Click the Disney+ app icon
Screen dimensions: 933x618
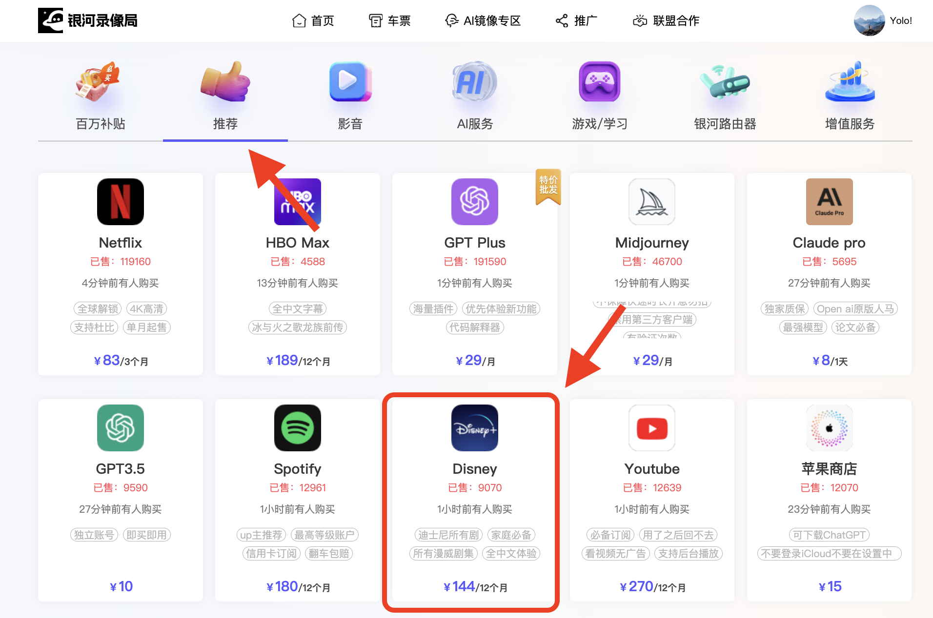475,428
